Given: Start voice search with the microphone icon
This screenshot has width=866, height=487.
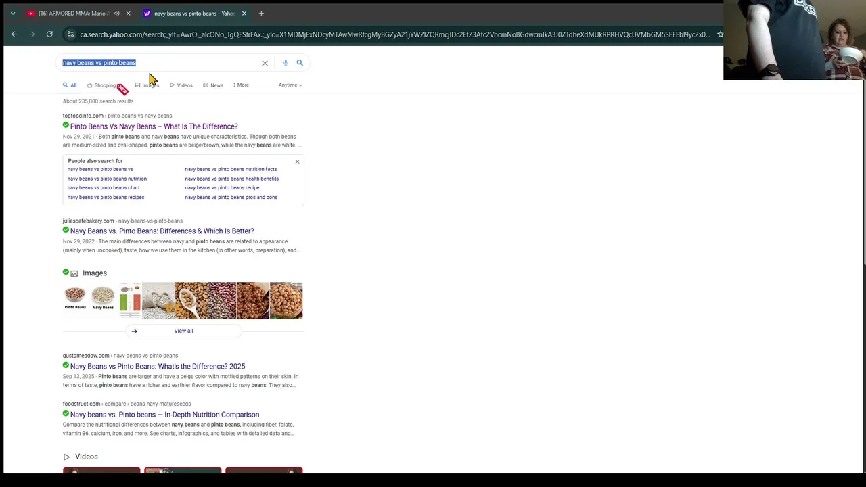Looking at the screenshot, I should pyautogui.click(x=286, y=63).
